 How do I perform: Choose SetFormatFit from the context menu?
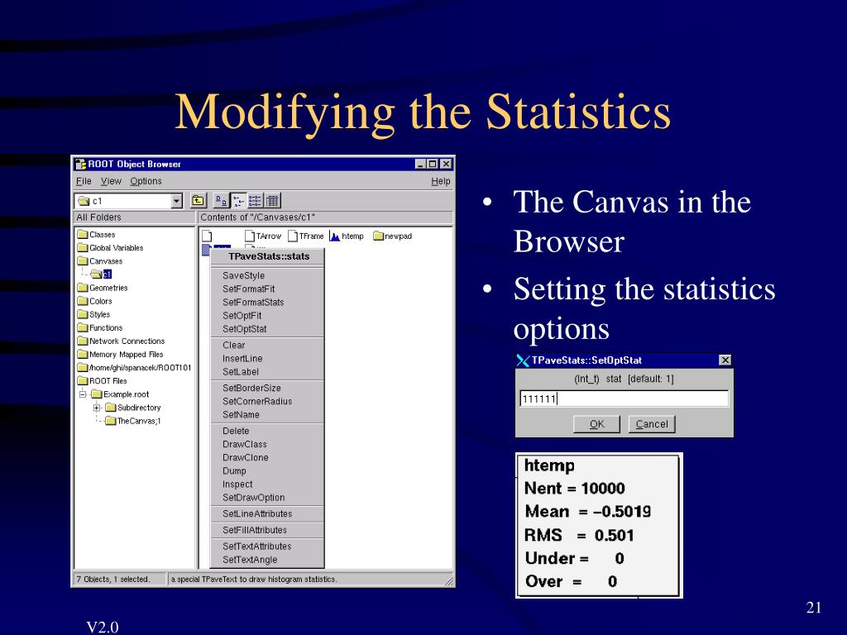pyautogui.click(x=267, y=289)
